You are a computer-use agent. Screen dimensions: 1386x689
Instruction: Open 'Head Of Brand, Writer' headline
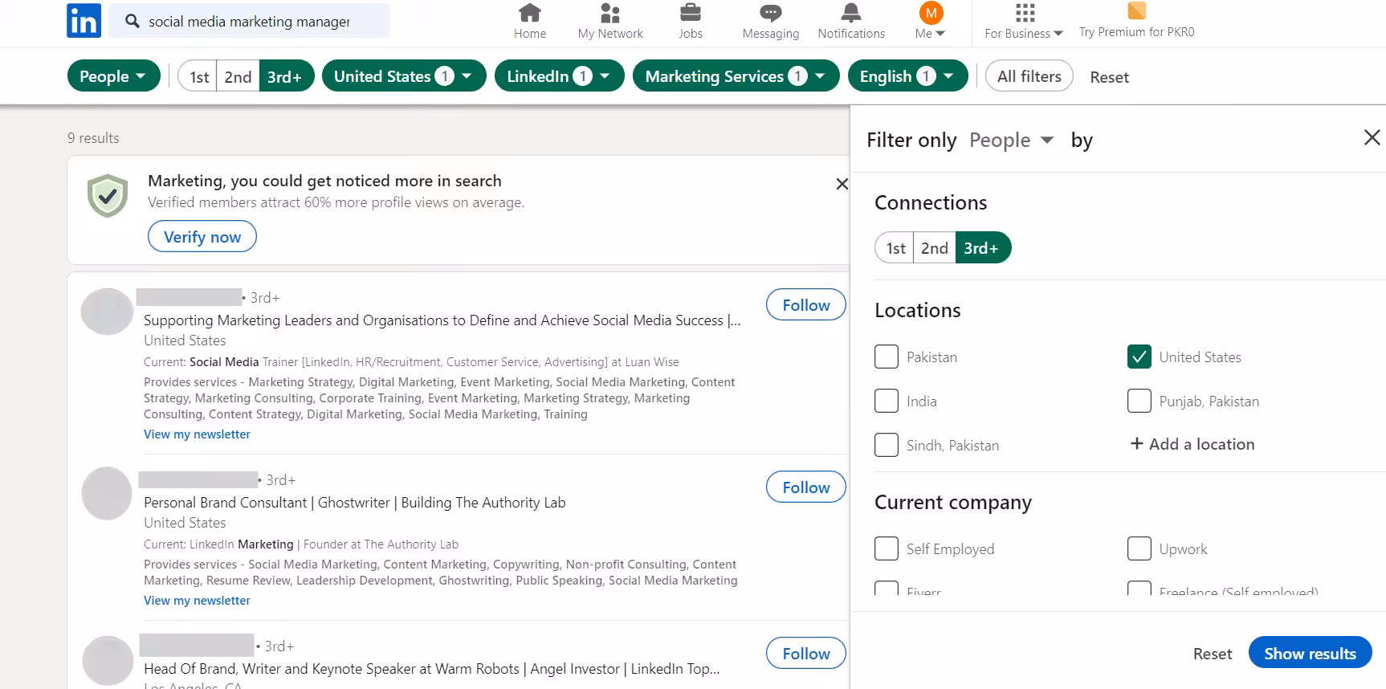click(x=431, y=669)
